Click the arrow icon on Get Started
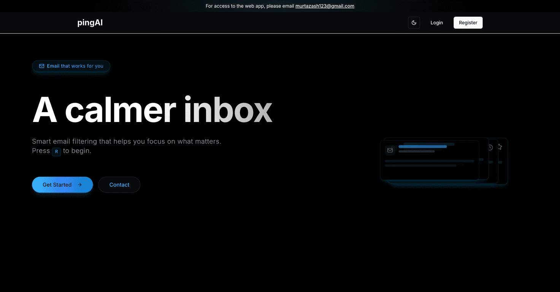 [80, 184]
